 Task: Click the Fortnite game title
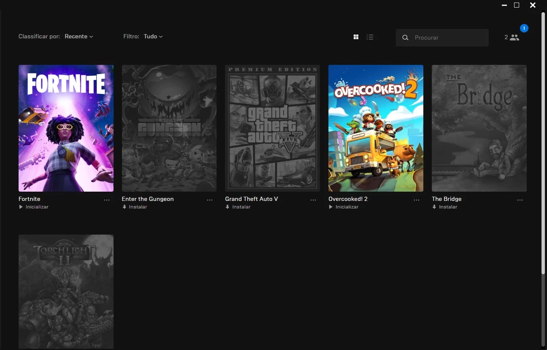[30, 199]
